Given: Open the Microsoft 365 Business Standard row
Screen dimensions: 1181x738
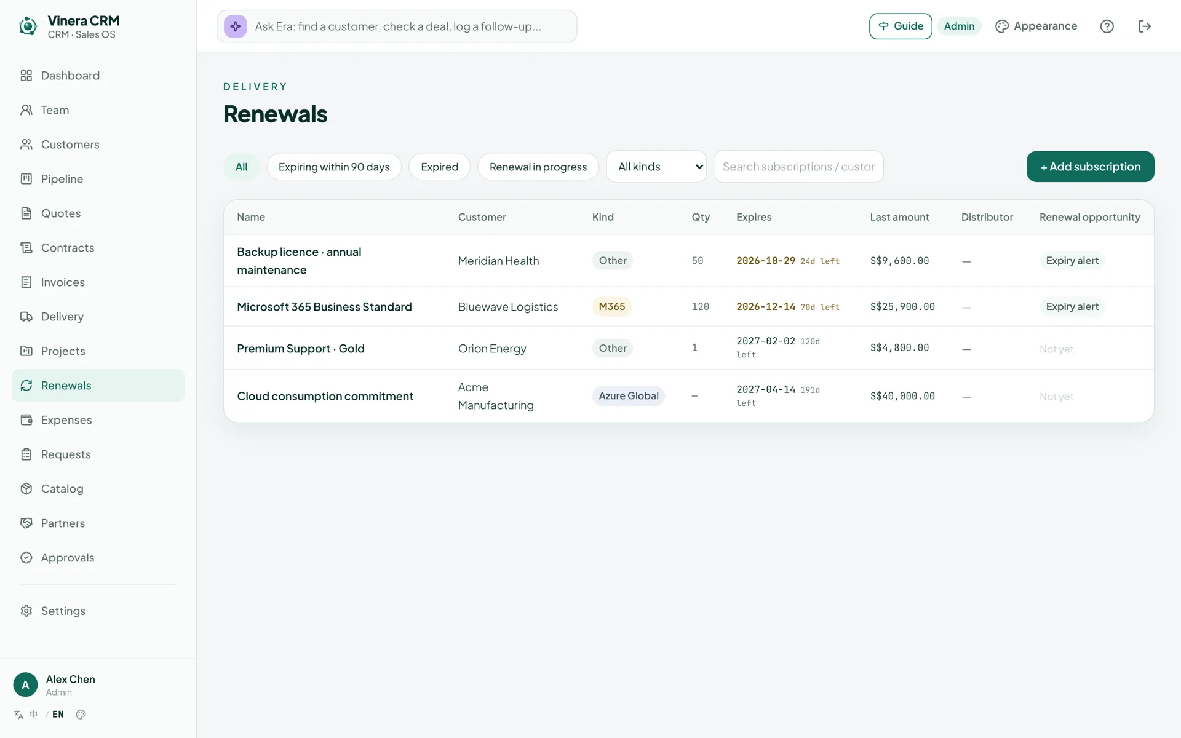Looking at the screenshot, I should point(689,306).
